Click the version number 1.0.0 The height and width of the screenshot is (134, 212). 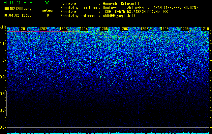click(46, 3)
